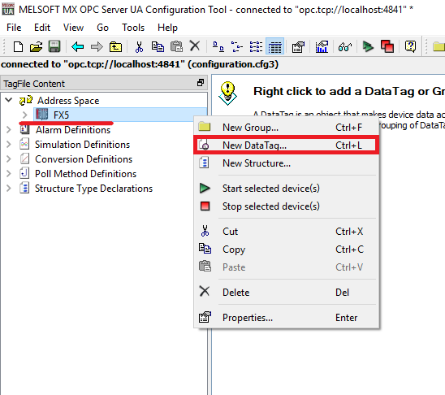Expand the FX5 device node

tap(24, 115)
